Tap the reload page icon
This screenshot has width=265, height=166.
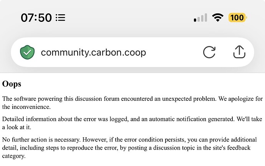(x=209, y=52)
